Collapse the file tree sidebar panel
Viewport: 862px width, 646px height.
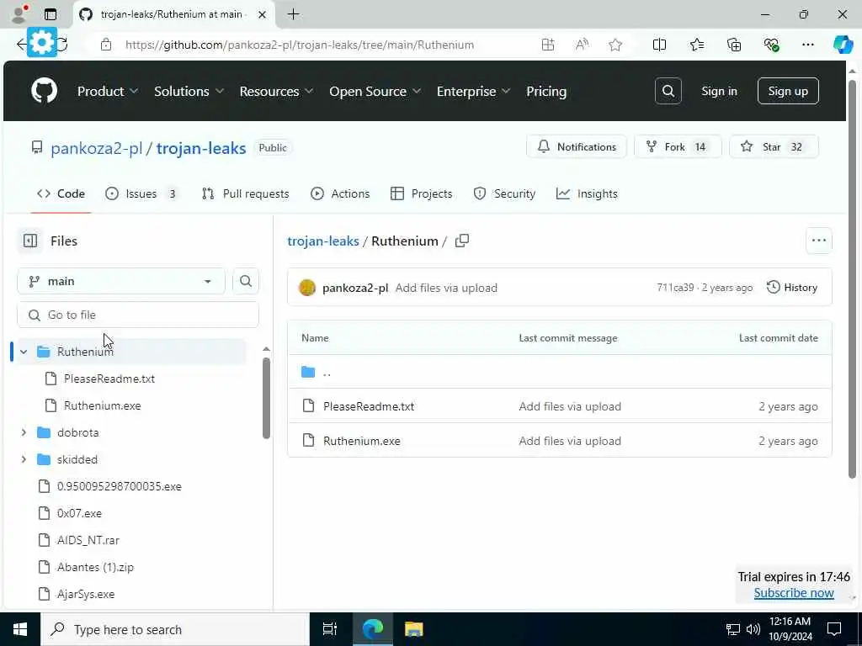coord(30,241)
